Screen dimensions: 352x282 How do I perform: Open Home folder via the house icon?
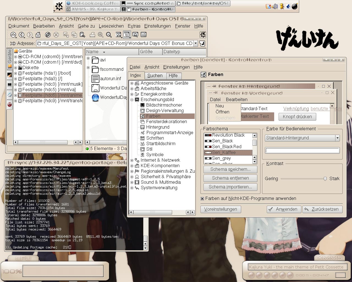coord(38,35)
